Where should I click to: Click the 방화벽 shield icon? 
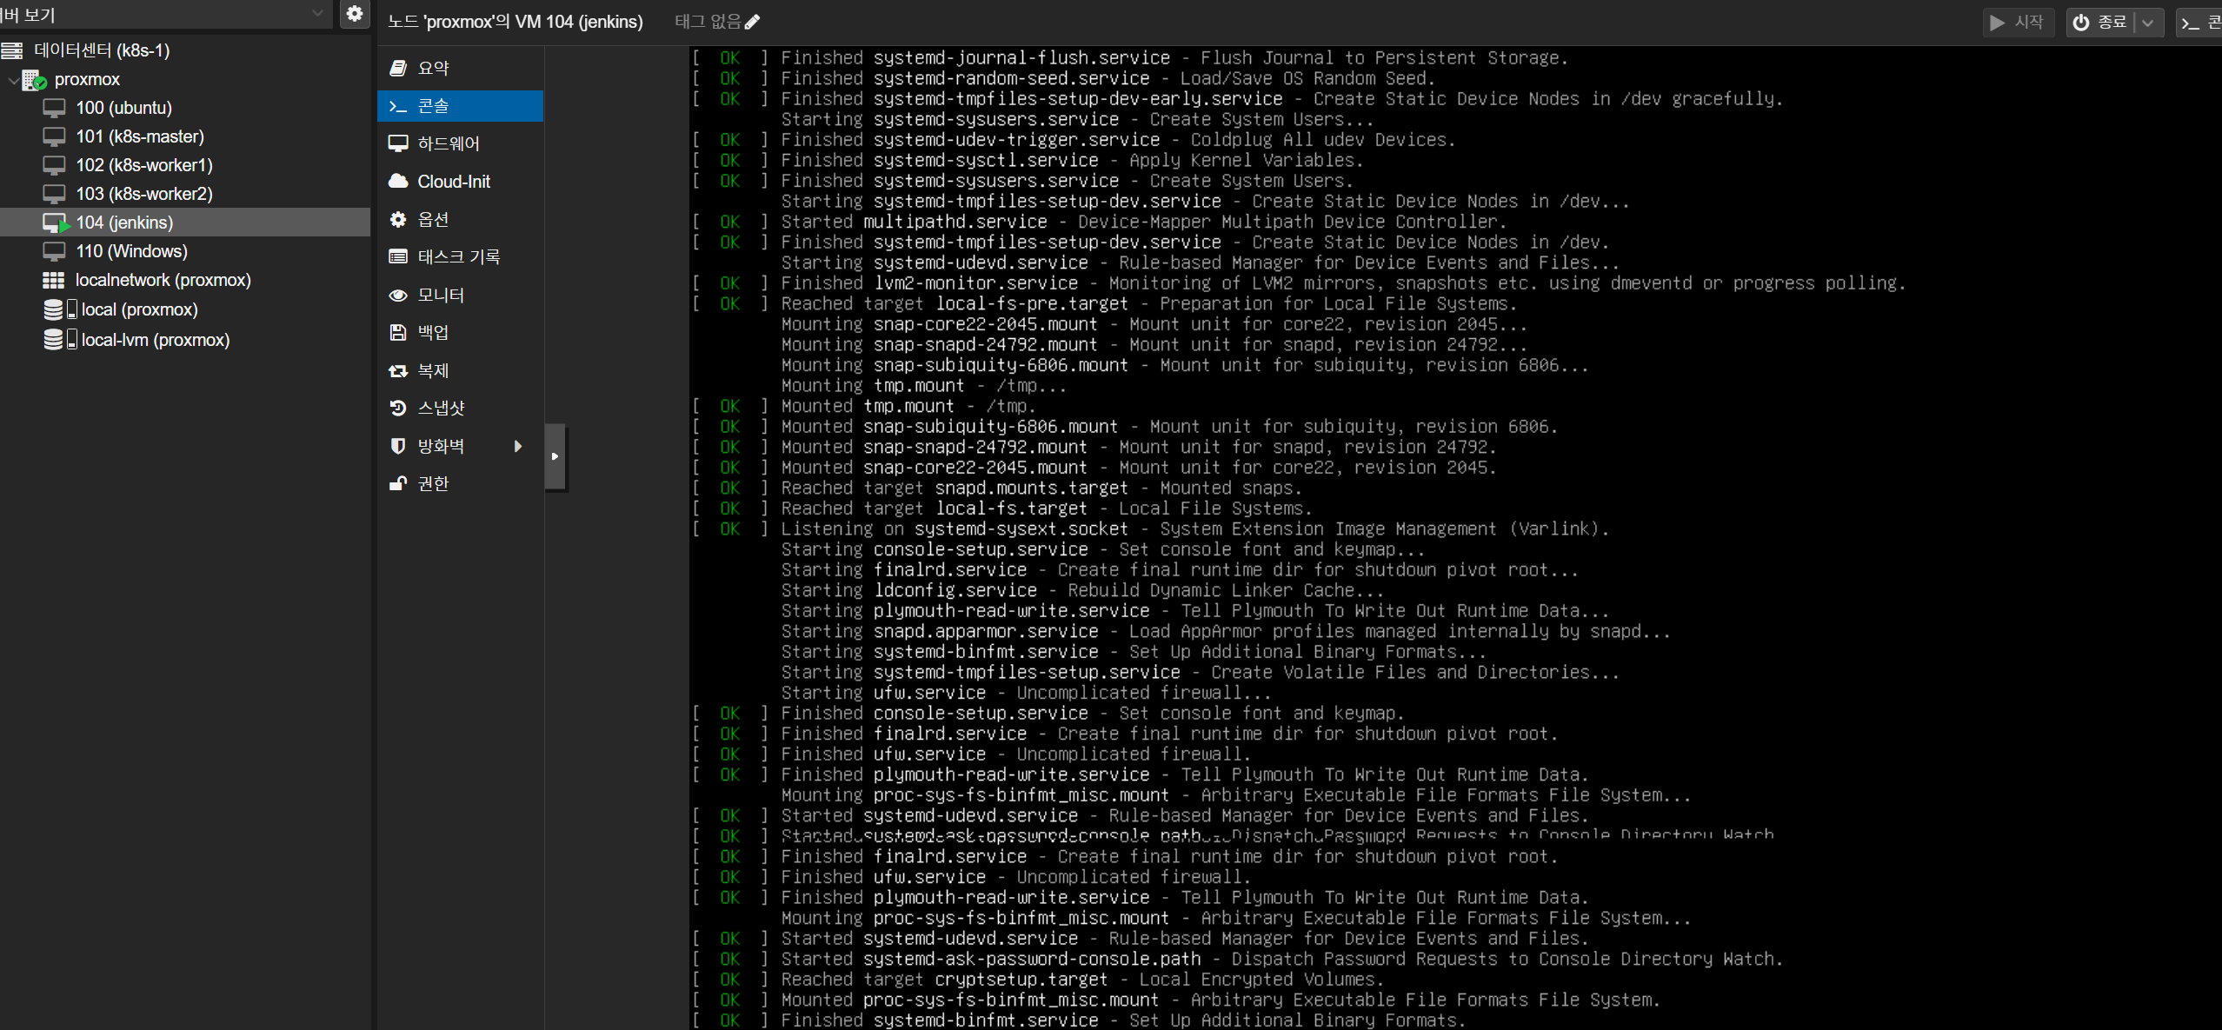398,446
